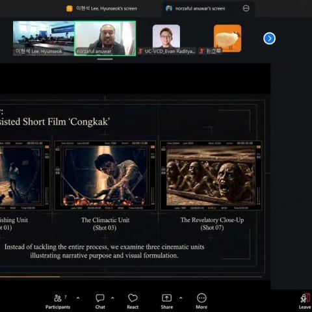Show next participants with blue arrow
Viewport: 312px width, 312px height.
pyautogui.click(x=269, y=38)
